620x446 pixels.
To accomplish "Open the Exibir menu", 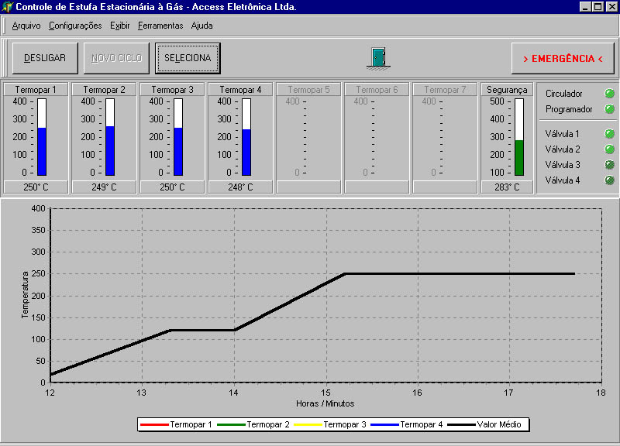I will [x=120, y=26].
